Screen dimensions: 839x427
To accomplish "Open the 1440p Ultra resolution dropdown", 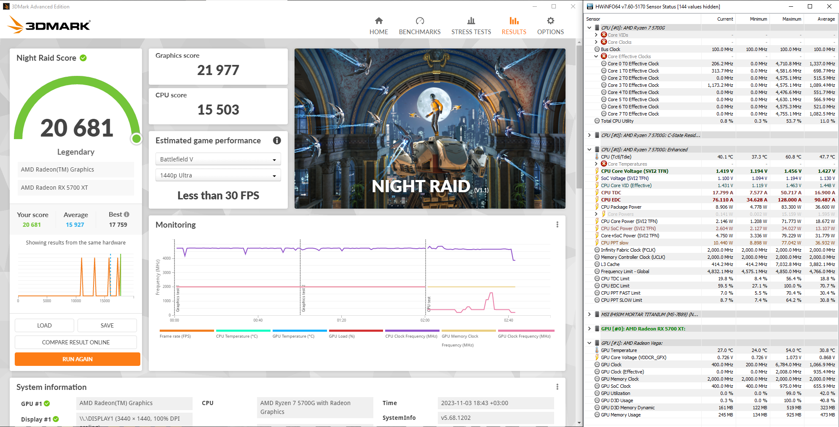I will [x=218, y=175].
